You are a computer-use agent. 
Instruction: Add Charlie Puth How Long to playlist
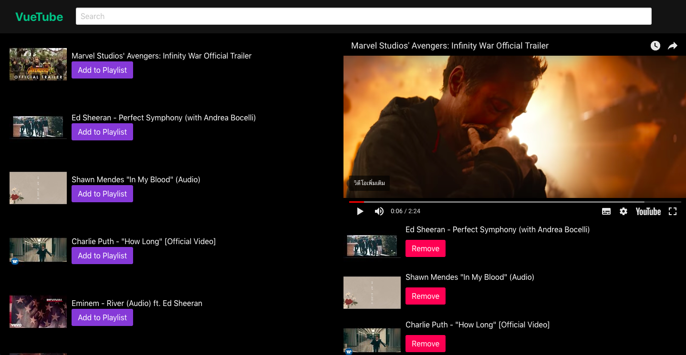[x=102, y=256]
